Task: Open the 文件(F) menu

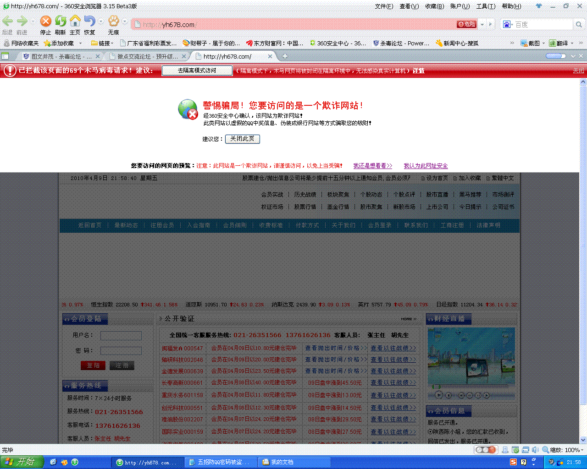Action: click(384, 6)
